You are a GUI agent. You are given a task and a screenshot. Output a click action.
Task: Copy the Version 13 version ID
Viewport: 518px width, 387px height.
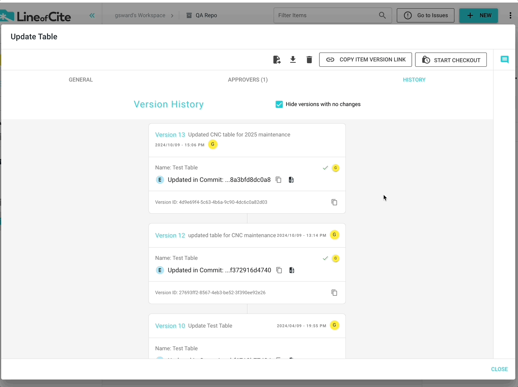pyautogui.click(x=334, y=202)
